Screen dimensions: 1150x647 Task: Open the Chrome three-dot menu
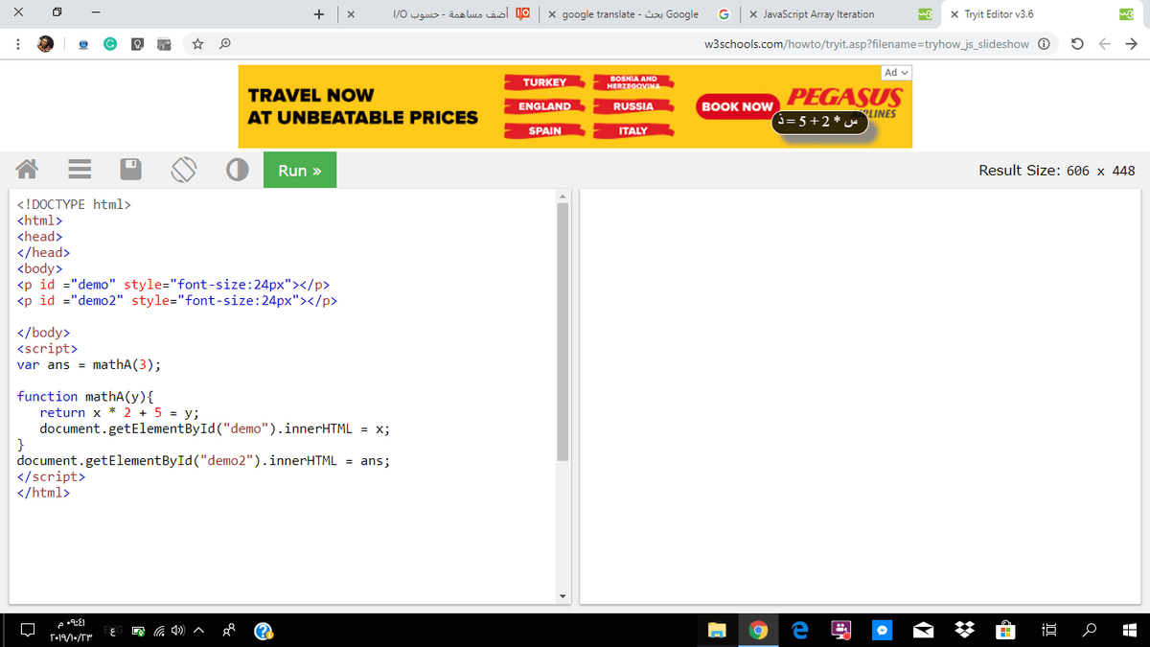(x=16, y=44)
